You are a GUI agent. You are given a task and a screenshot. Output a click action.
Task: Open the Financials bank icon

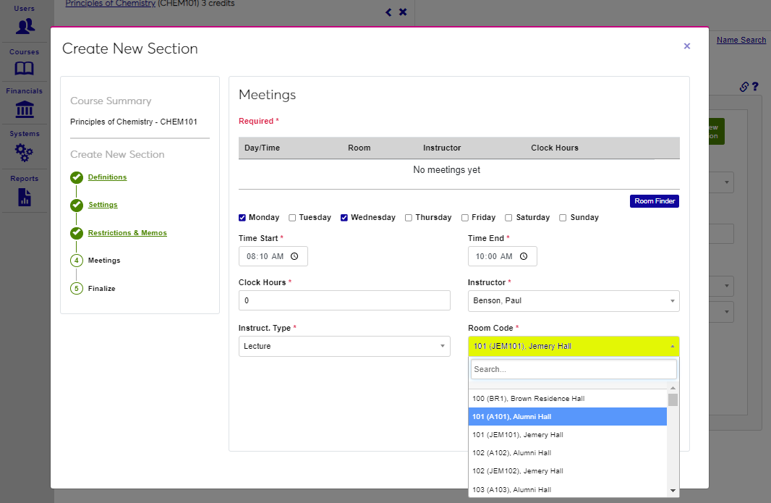tap(25, 109)
